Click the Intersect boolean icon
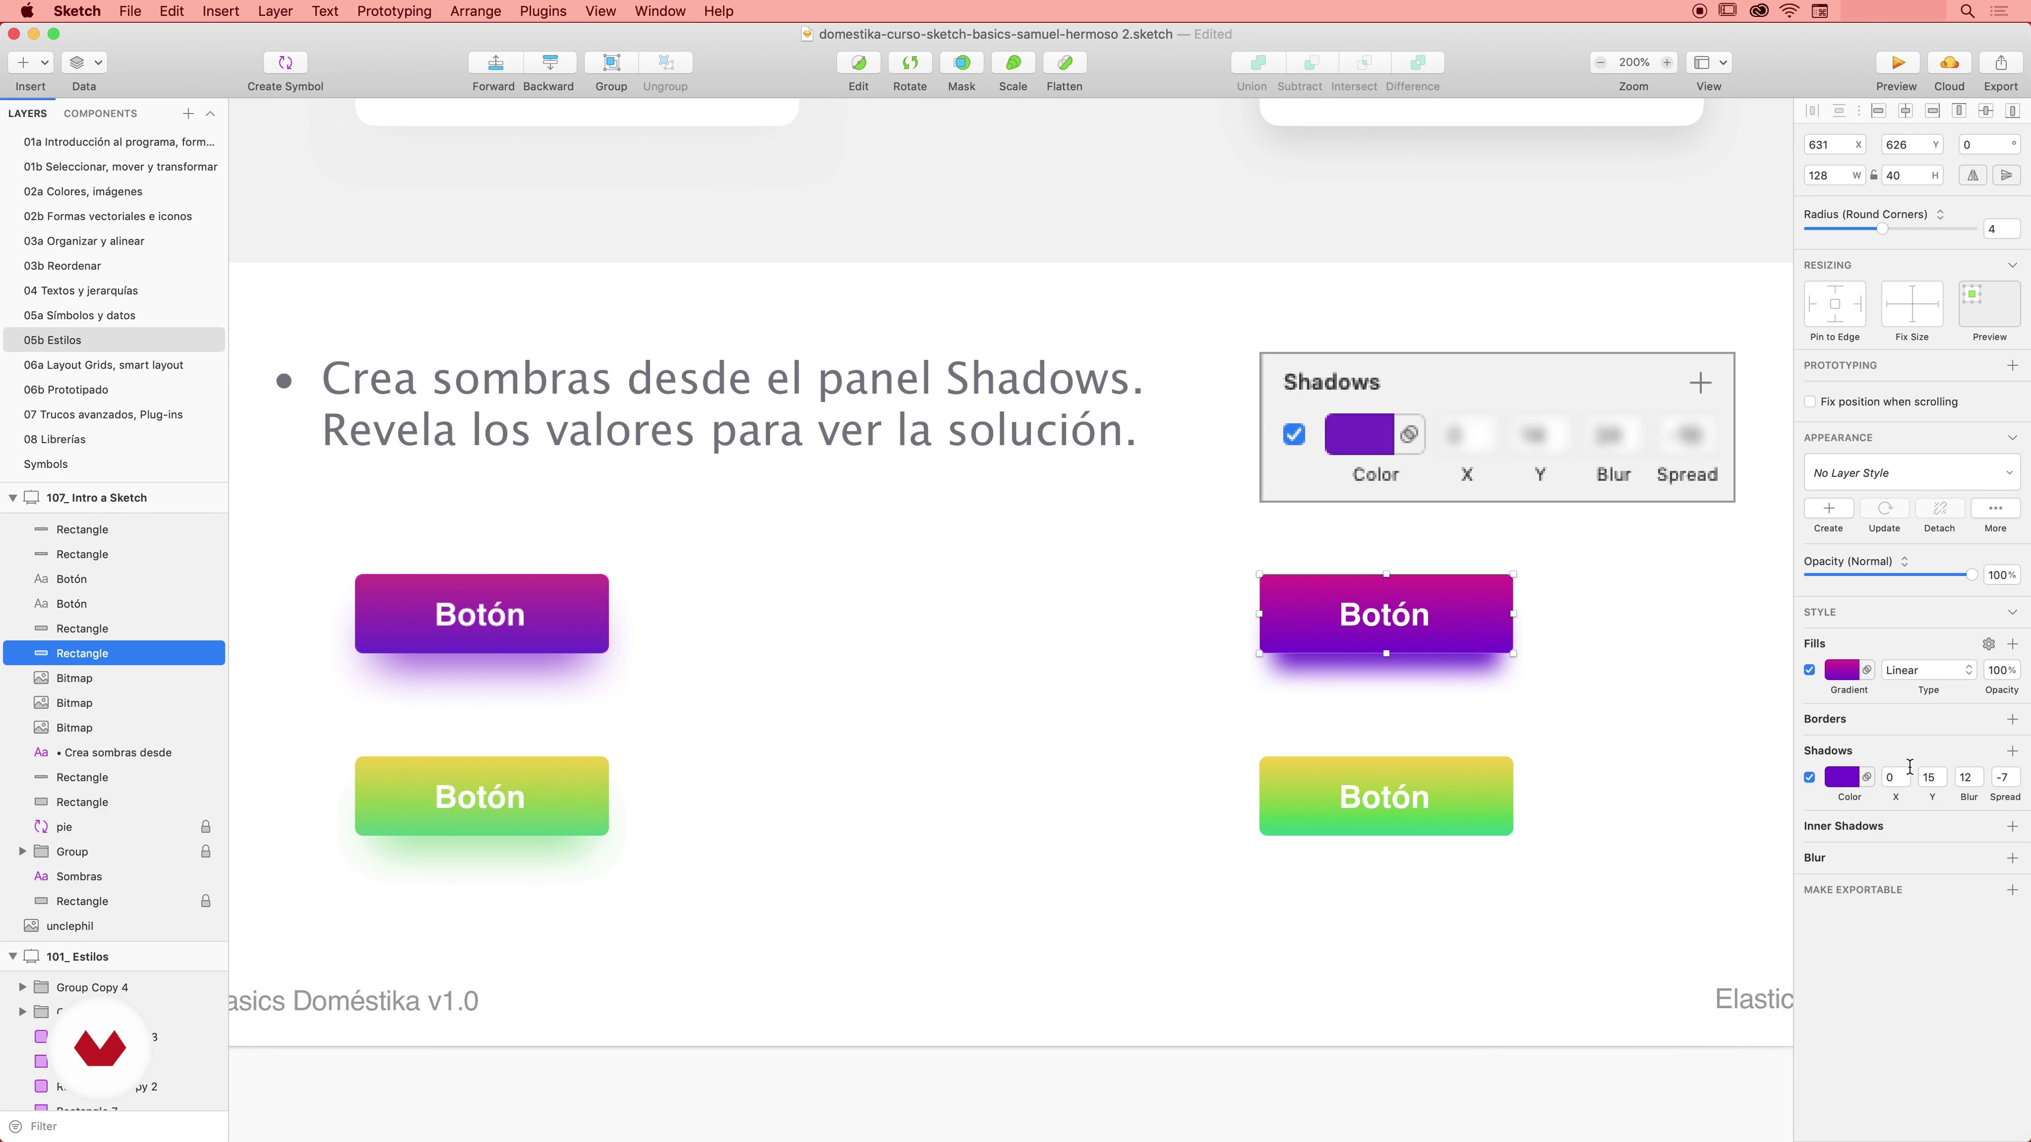The width and height of the screenshot is (2031, 1142). pyautogui.click(x=1364, y=62)
